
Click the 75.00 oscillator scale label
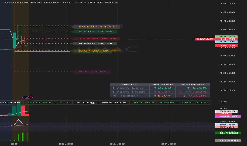(228, 122)
